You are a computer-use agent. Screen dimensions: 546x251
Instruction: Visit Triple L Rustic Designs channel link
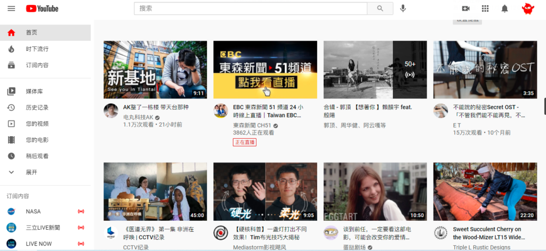click(481, 247)
